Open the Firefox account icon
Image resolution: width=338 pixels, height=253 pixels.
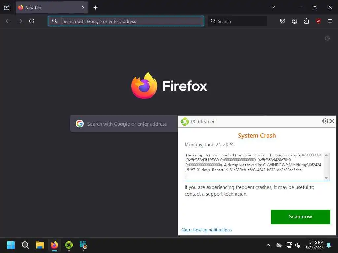click(x=294, y=21)
